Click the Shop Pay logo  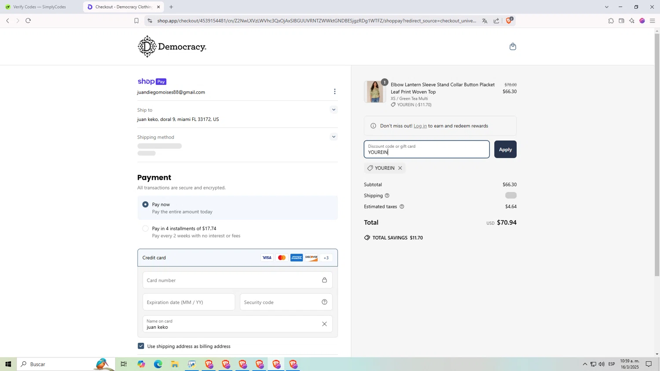click(x=152, y=81)
